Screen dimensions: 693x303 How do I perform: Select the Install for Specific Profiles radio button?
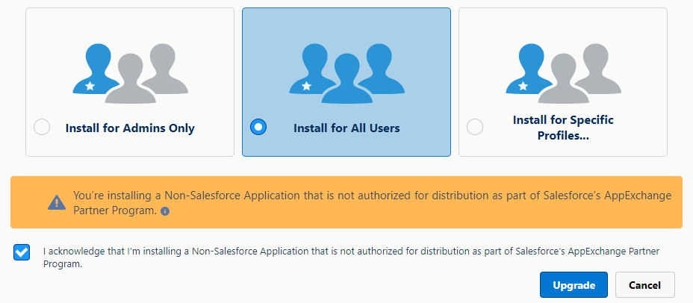click(475, 127)
